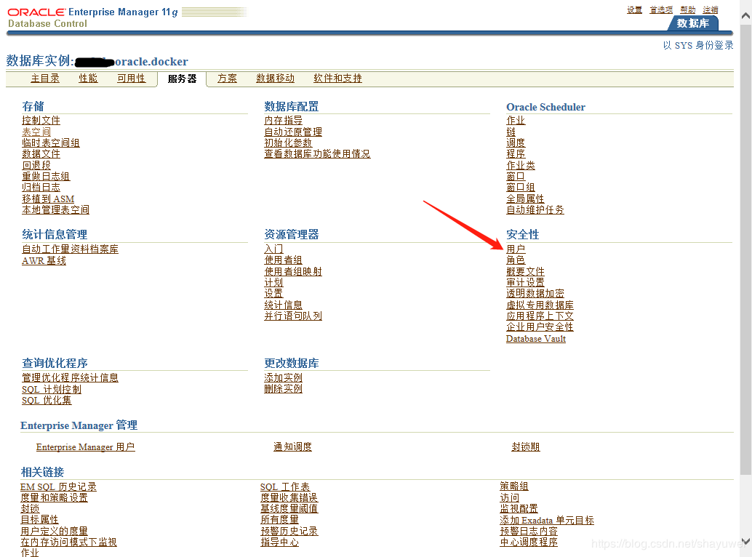Open 数据文件 link

point(41,154)
